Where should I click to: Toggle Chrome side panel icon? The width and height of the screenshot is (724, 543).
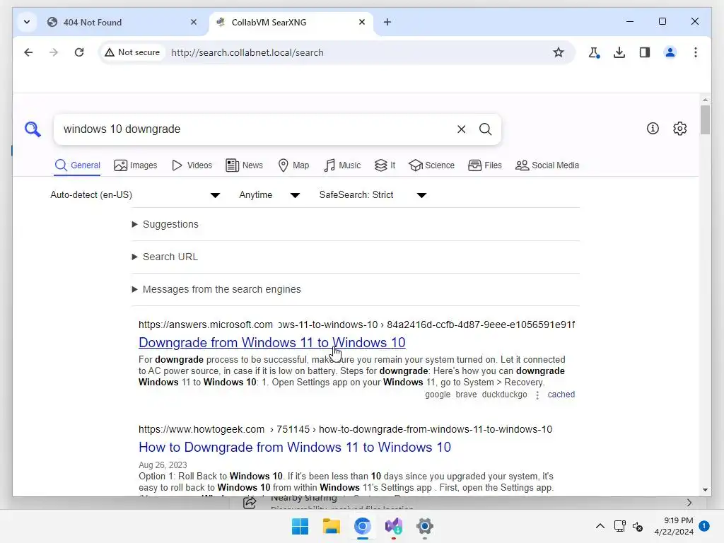pos(645,52)
